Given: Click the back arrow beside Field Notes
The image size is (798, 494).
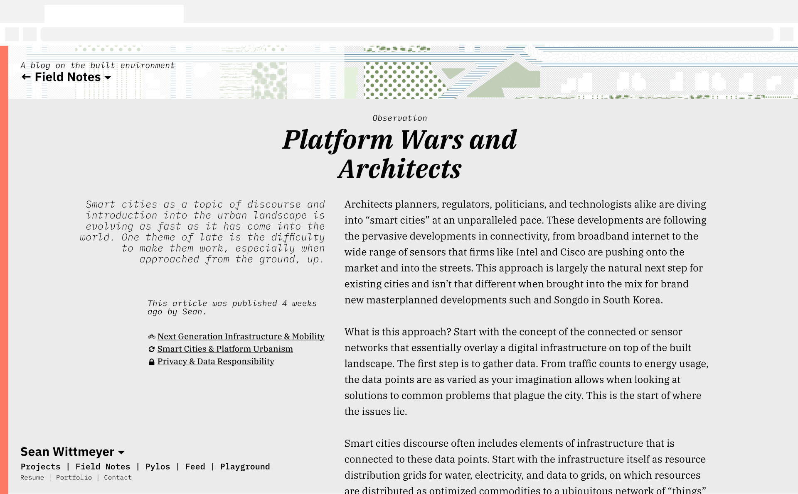Looking at the screenshot, I should click(26, 77).
